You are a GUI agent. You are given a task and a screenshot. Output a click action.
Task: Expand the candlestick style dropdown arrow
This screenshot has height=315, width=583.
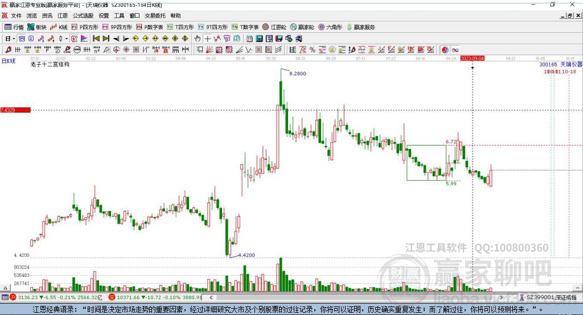67,39
